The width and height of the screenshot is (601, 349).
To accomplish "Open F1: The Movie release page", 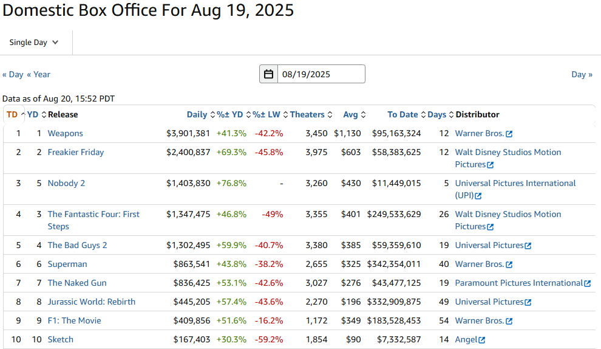I will point(74,320).
